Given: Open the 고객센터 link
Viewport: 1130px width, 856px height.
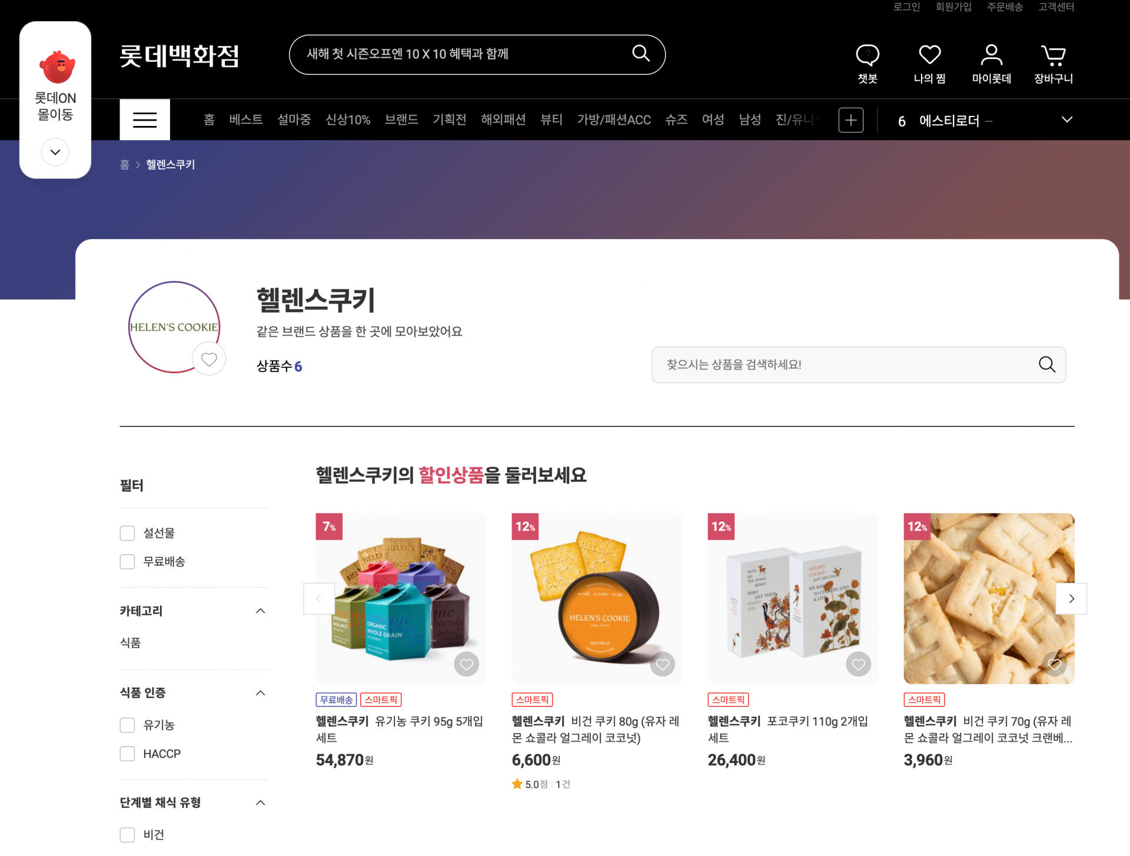Looking at the screenshot, I should click(x=1056, y=7).
